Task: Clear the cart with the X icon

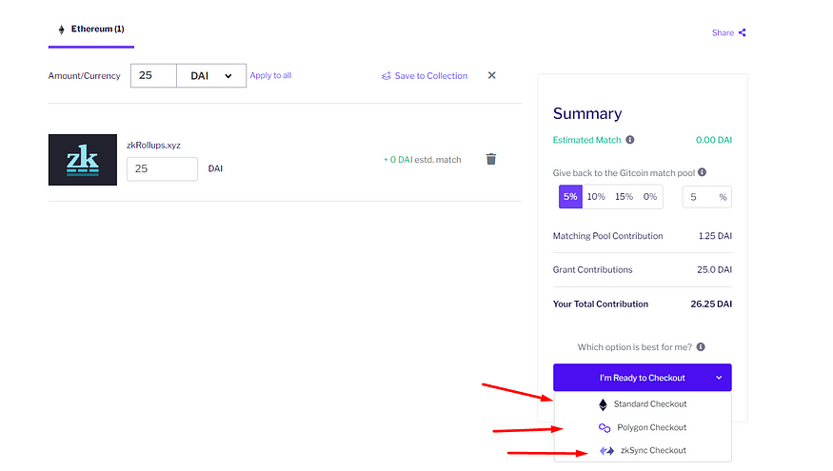Action: 492,75
